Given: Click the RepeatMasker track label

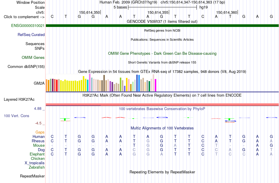Looking at the screenshot, I should 32,176.
